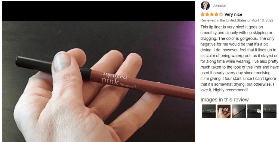Select the last review image thumbnail
279x142 pixels.
coord(269,111)
